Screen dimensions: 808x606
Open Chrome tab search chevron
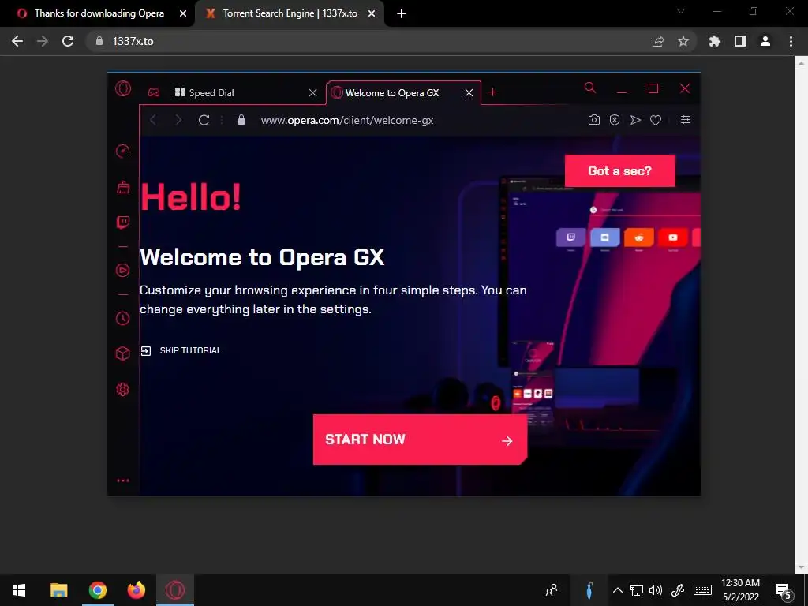pyautogui.click(x=681, y=11)
